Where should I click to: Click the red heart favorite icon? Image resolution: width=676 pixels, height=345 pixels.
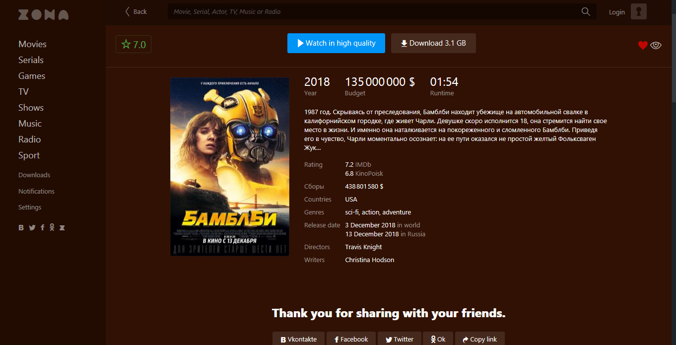643,45
